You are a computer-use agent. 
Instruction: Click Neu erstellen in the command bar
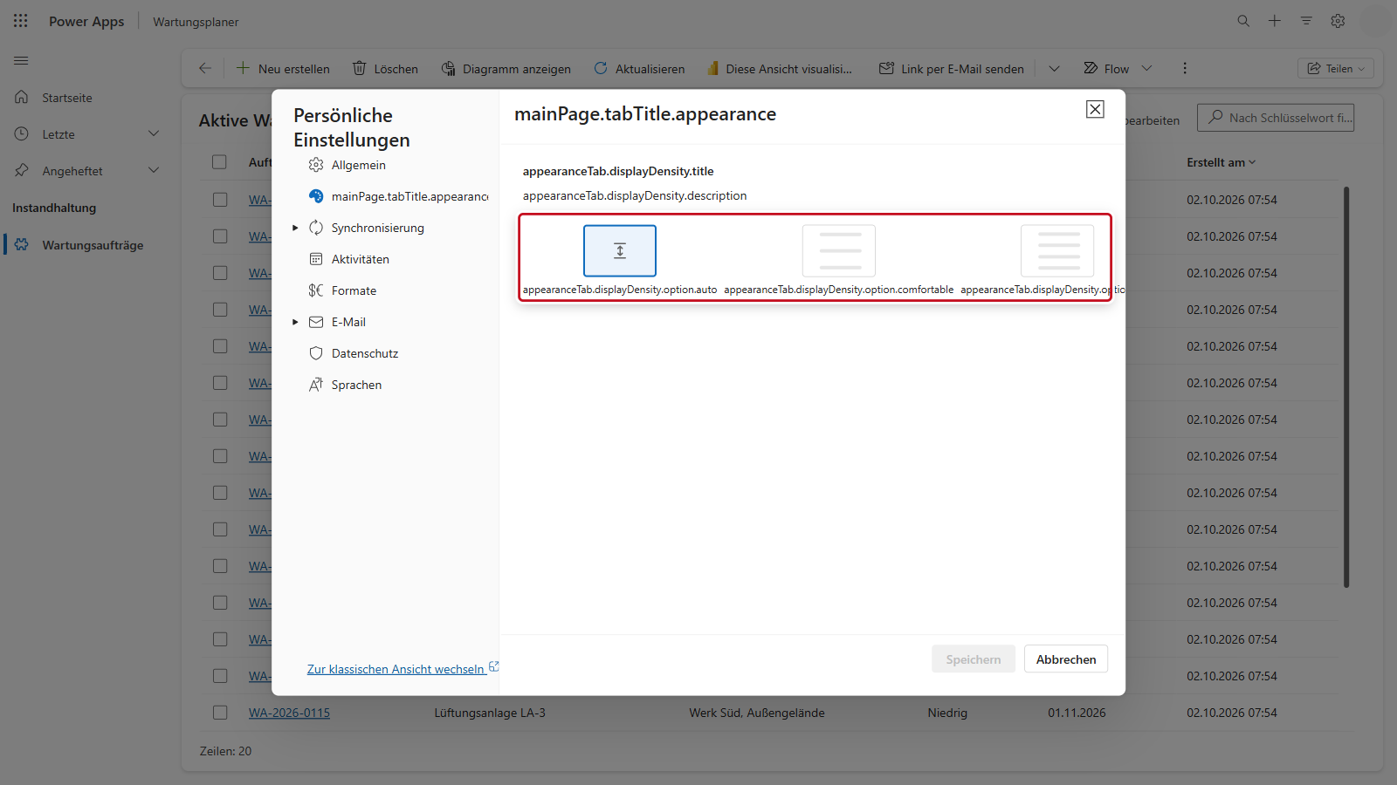click(283, 68)
